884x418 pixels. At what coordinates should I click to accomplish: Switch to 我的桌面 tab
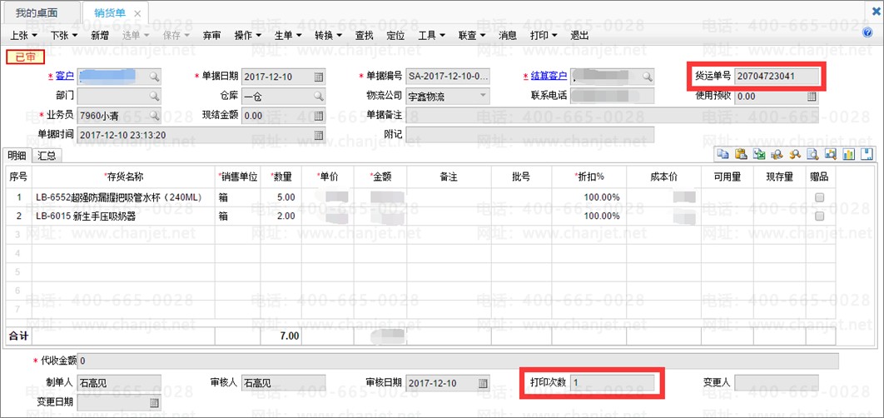37,13
